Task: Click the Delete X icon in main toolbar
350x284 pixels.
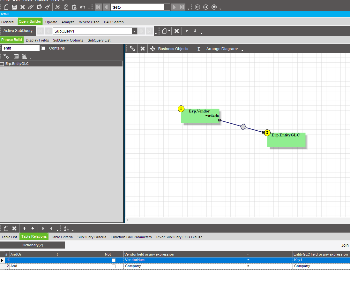Action: [23, 7]
